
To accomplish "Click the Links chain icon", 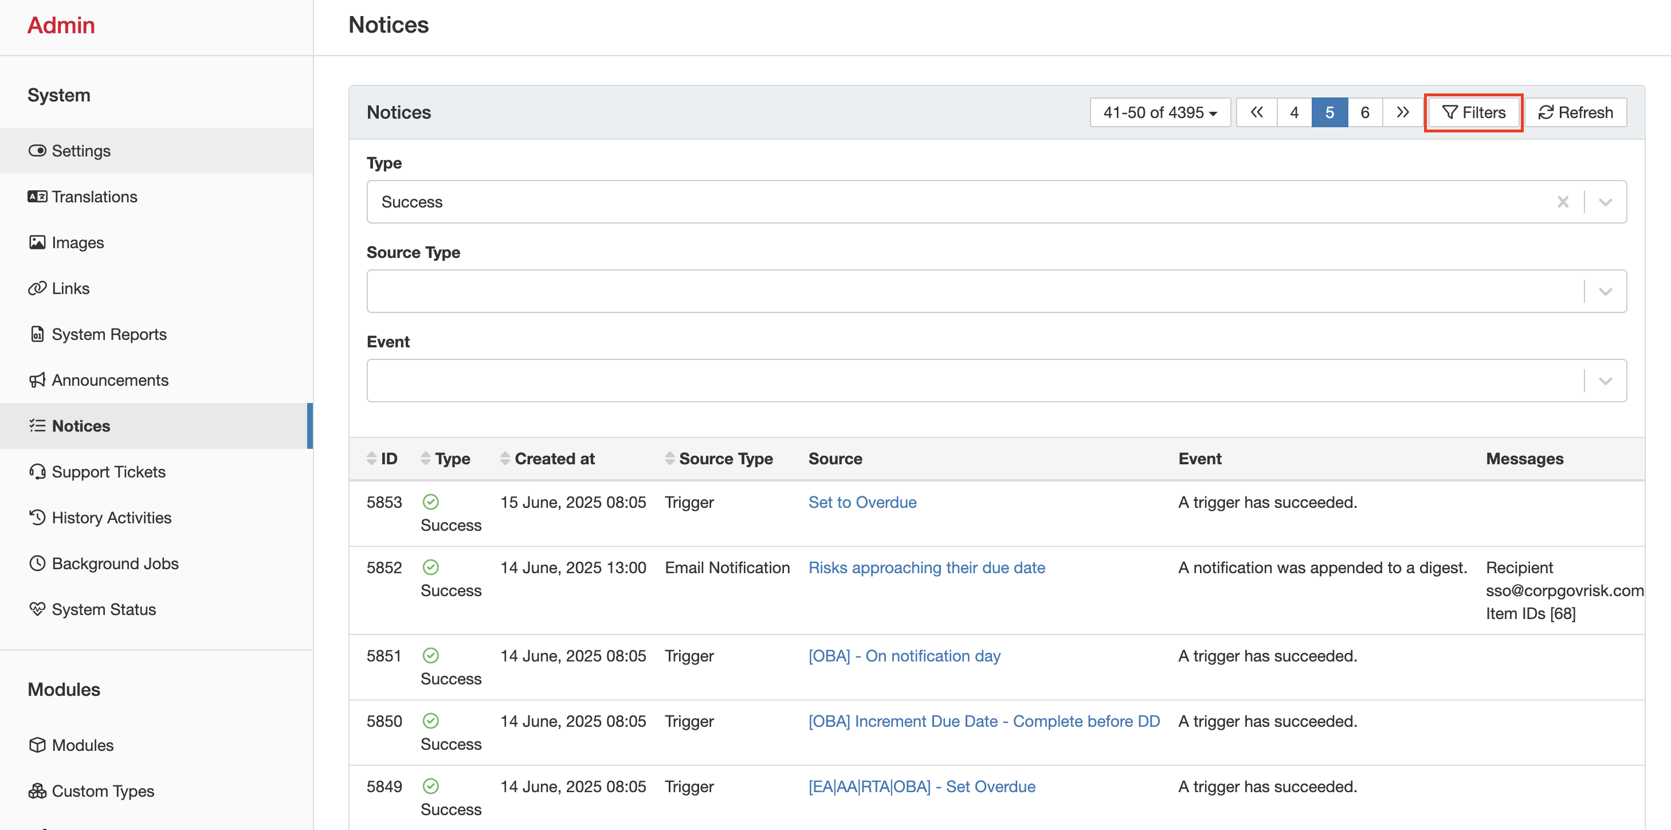I will [x=37, y=288].
